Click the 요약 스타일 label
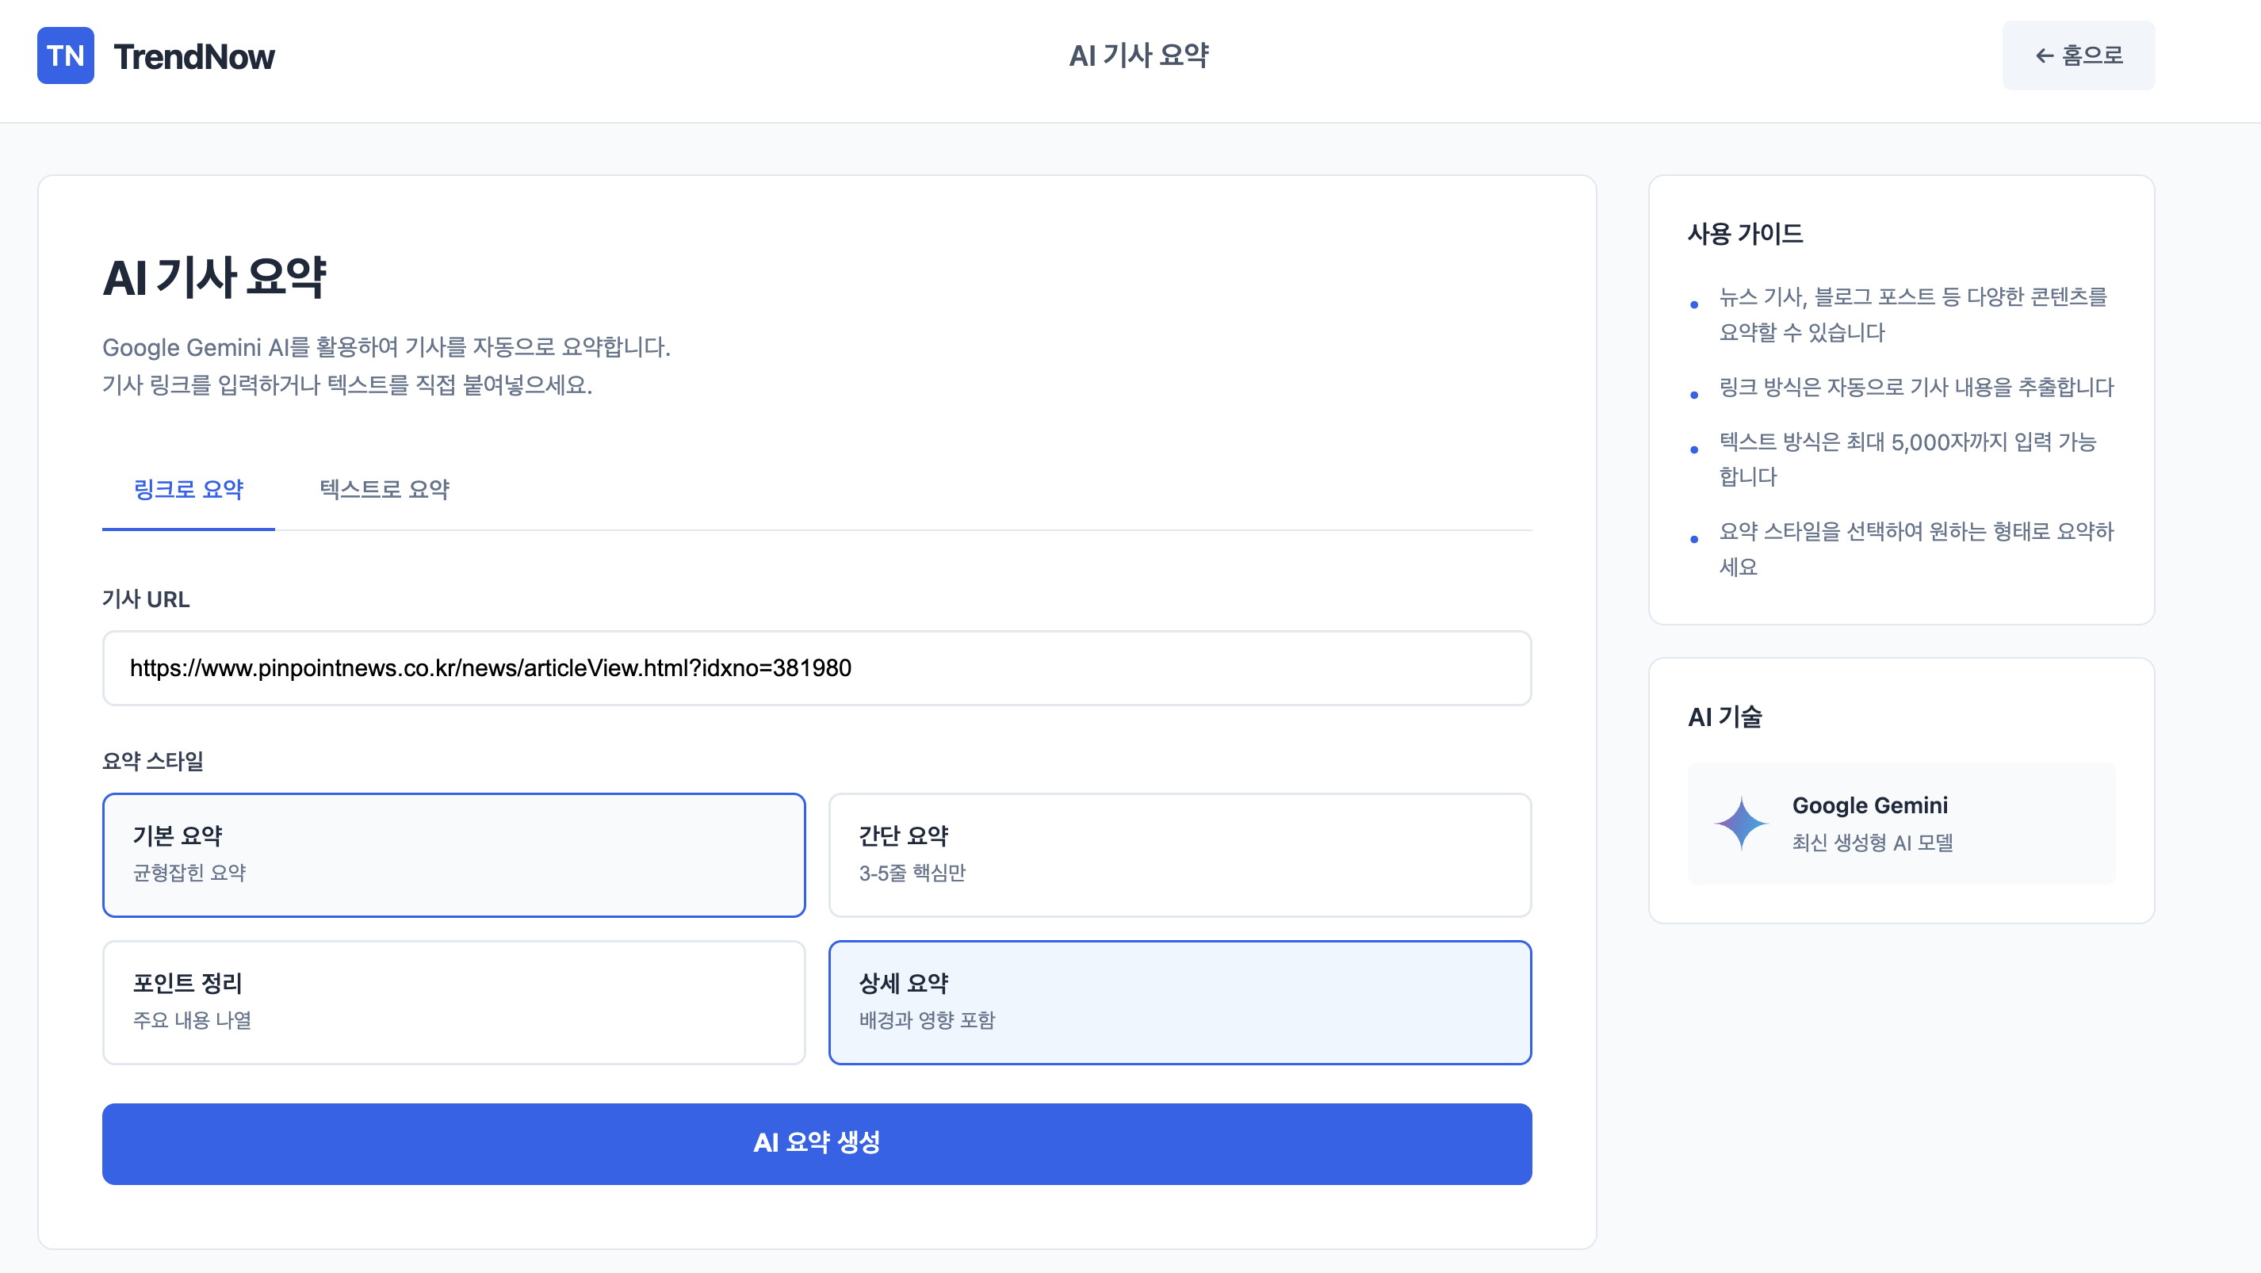This screenshot has width=2261, height=1273. [x=153, y=761]
